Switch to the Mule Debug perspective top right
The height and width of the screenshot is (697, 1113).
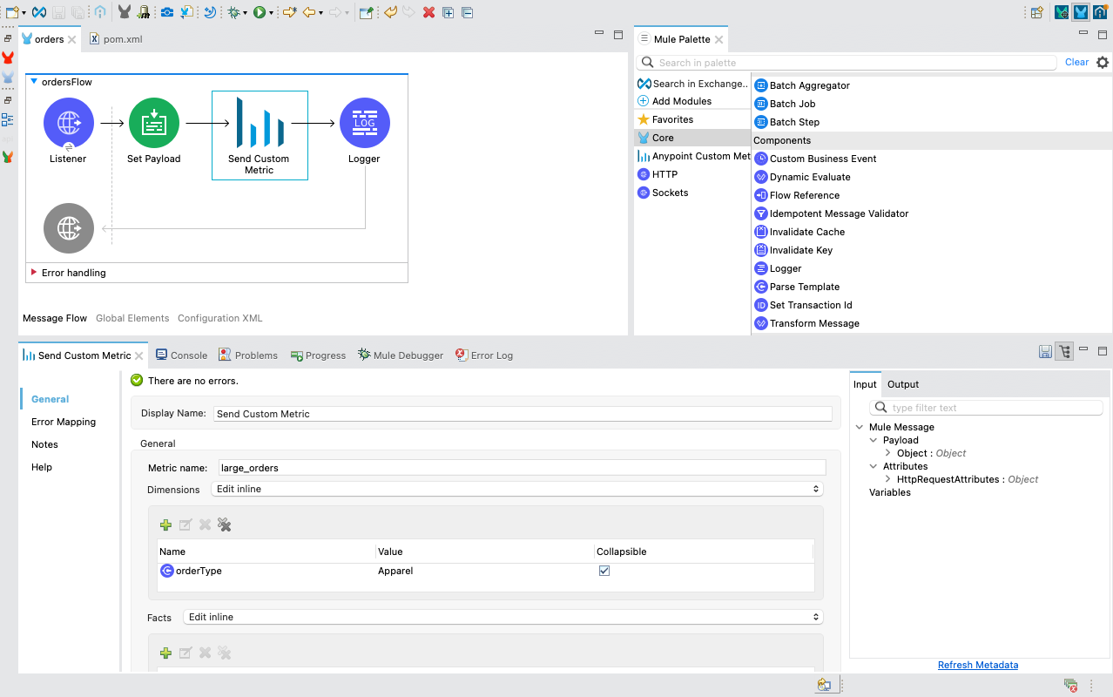pyautogui.click(x=1062, y=12)
